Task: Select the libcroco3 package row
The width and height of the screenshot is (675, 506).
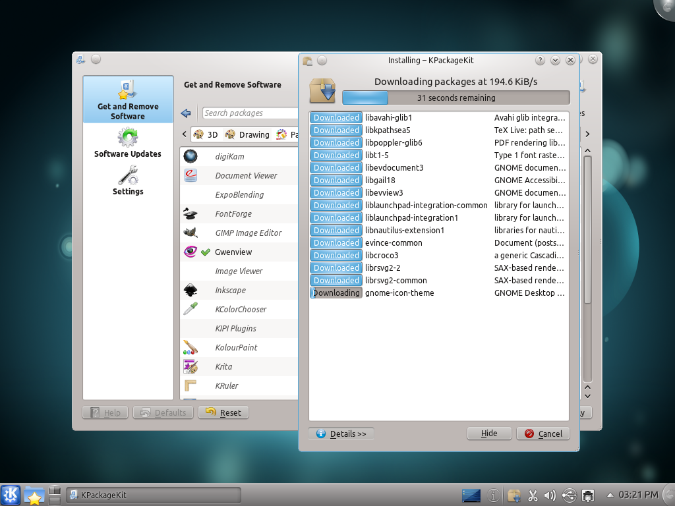Action: (x=438, y=255)
